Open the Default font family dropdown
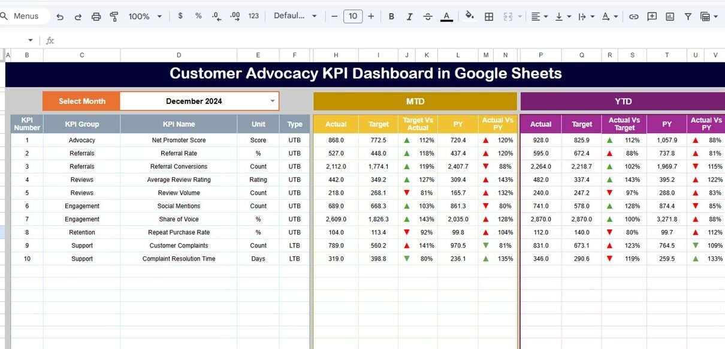This screenshot has height=349, width=725. click(x=295, y=16)
